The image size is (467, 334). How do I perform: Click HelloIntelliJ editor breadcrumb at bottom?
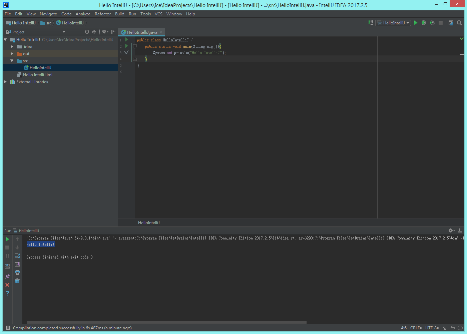(149, 222)
